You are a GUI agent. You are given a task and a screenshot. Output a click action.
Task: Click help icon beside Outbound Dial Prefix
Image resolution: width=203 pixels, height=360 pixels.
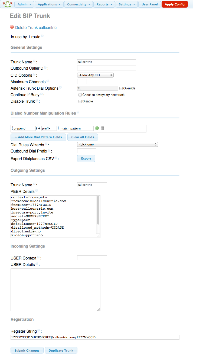tap(49, 151)
